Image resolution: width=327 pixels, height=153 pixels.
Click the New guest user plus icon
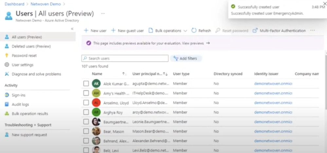(x=113, y=31)
